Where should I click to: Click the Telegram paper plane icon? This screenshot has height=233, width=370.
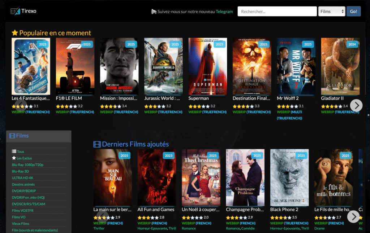pos(154,12)
